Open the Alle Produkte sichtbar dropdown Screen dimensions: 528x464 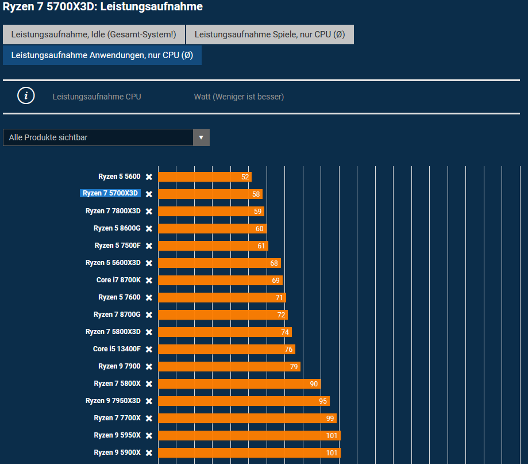(106, 137)
